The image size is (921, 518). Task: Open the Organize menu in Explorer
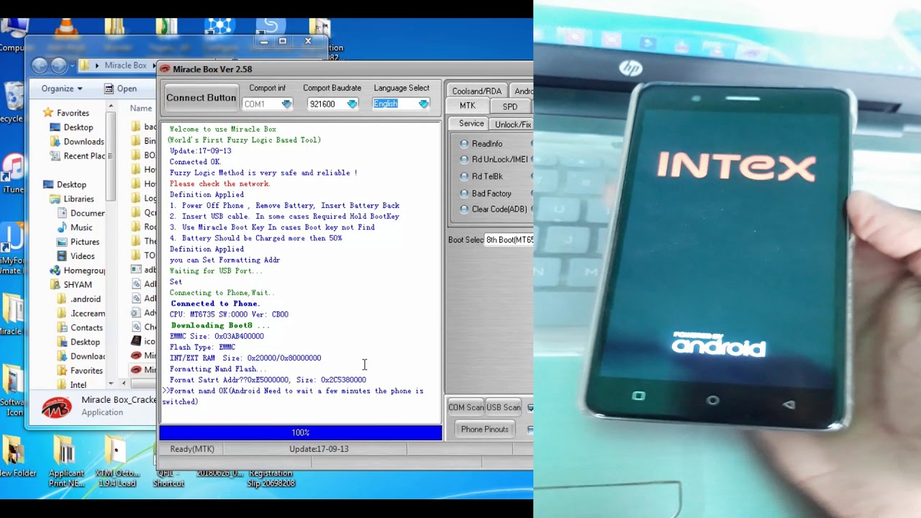61,88
